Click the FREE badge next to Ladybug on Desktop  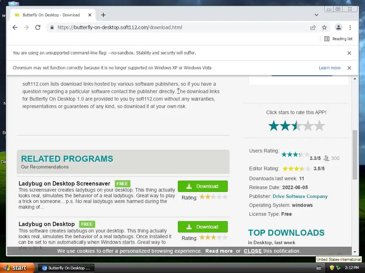[87, 224]
